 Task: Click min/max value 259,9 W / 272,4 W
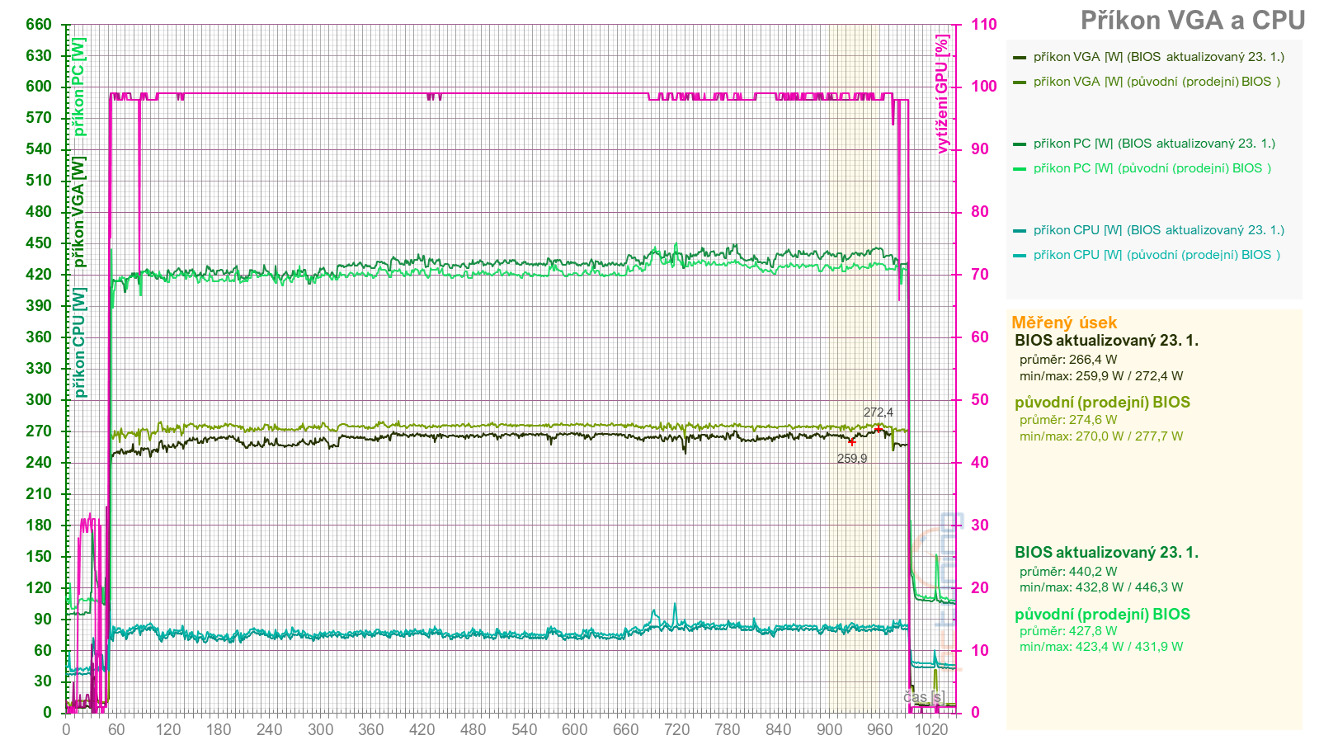[1129, 376]
